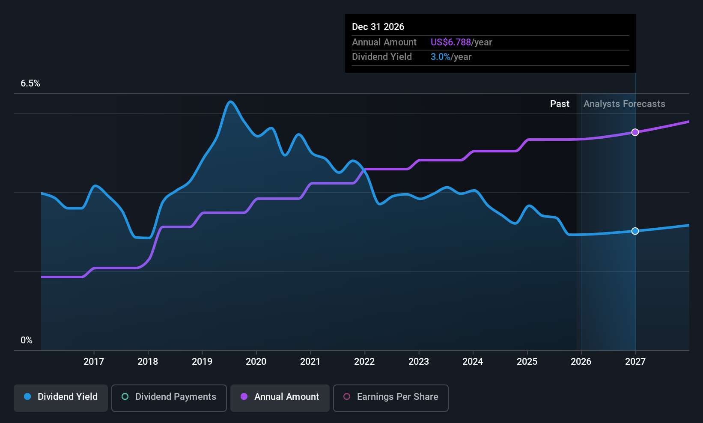This screenshot has height=423, width=703.
Task: Click the teal Dividend Payments legend circle
Action: click(x=125, y=397)
